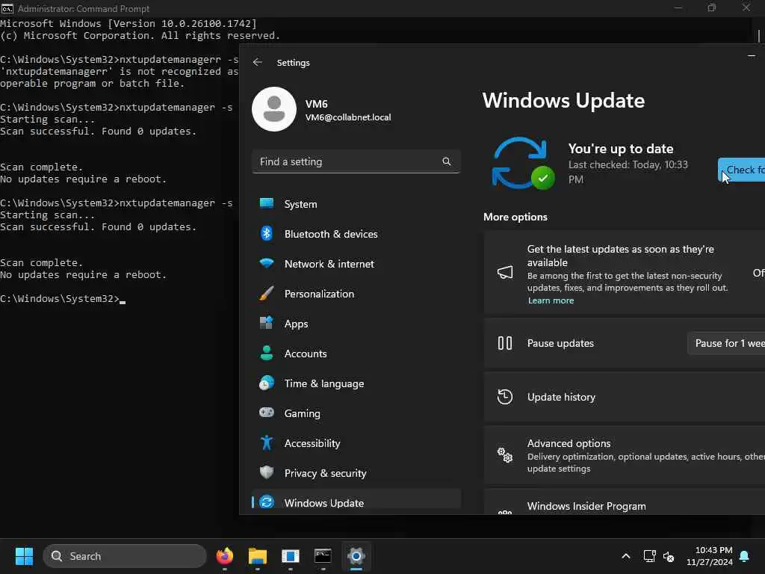Select the Gaming label in sidebar
The image size is (765, 574).
click(303, 413)
